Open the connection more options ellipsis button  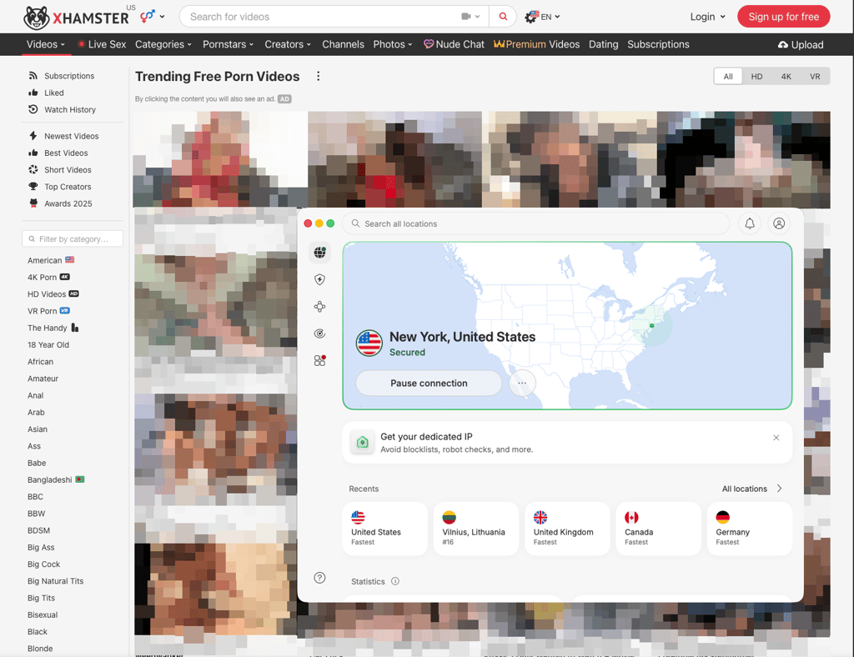click(x=522, y=383)
